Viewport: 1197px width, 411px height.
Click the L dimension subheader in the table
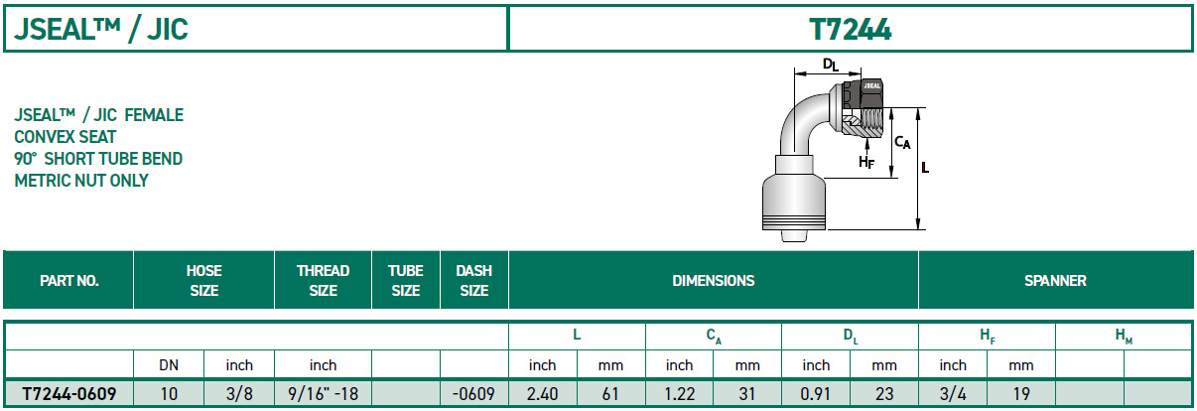click(577, 338)
